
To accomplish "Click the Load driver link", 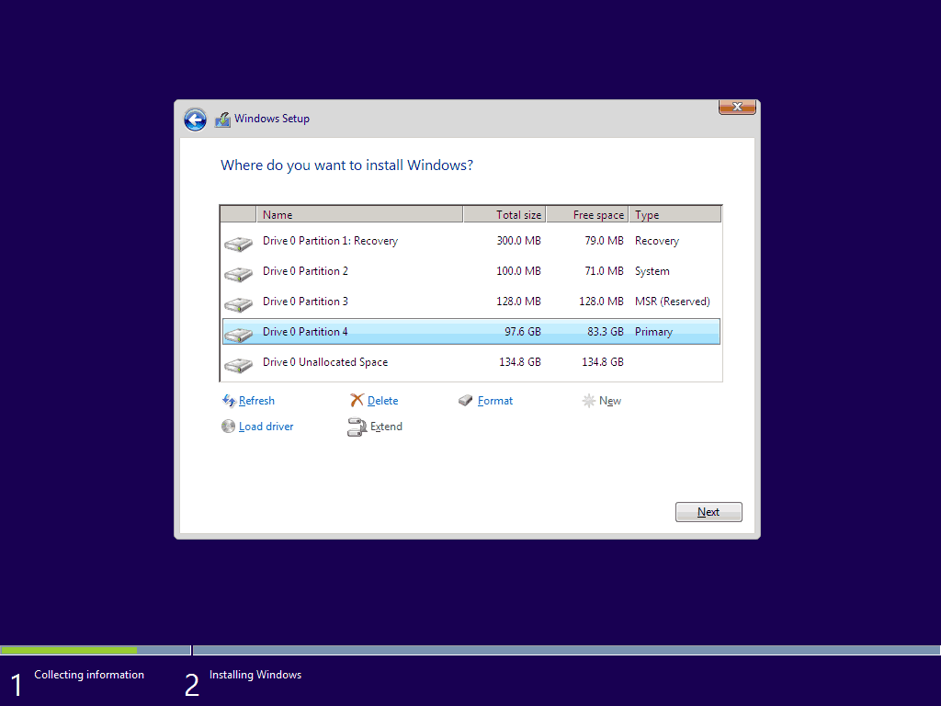I will pos(266,426).
